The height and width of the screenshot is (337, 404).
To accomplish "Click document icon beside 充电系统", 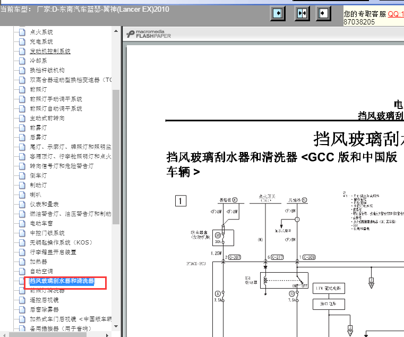I will coord(22,42).
